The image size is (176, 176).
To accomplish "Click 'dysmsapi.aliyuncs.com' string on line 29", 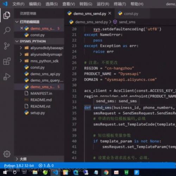I will coord(131,80).
